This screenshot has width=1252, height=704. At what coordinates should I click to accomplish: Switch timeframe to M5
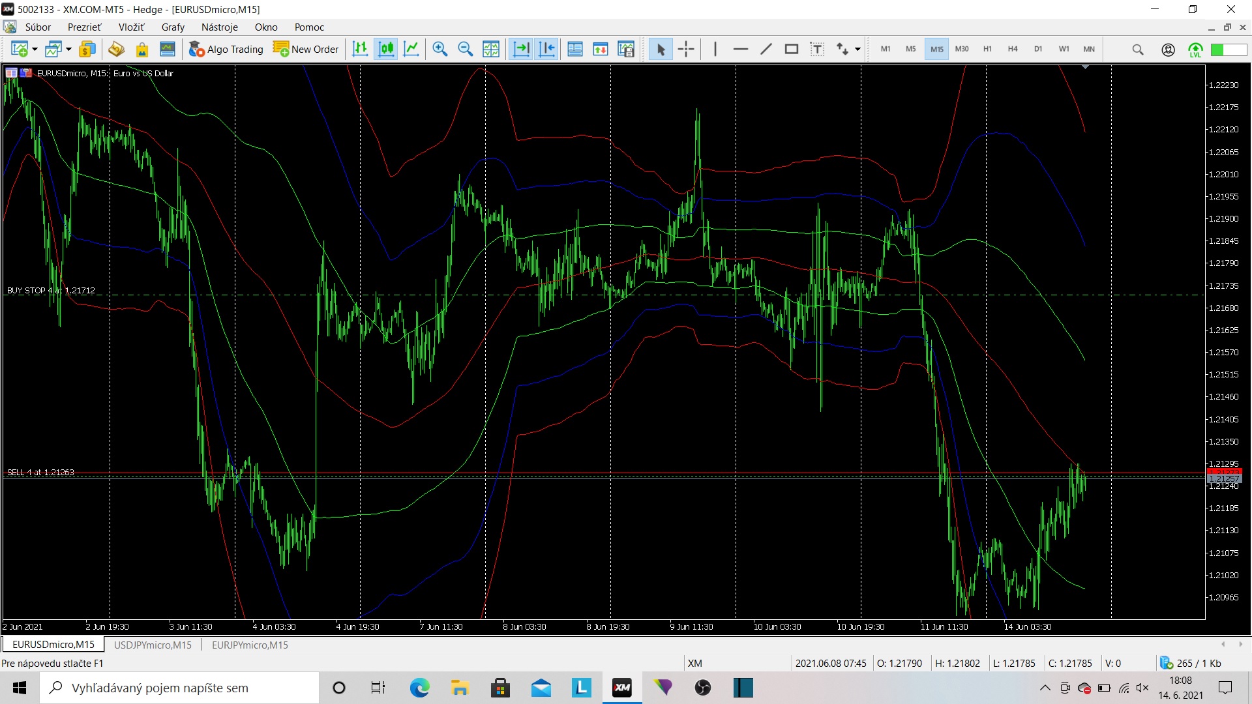(911, 49)
